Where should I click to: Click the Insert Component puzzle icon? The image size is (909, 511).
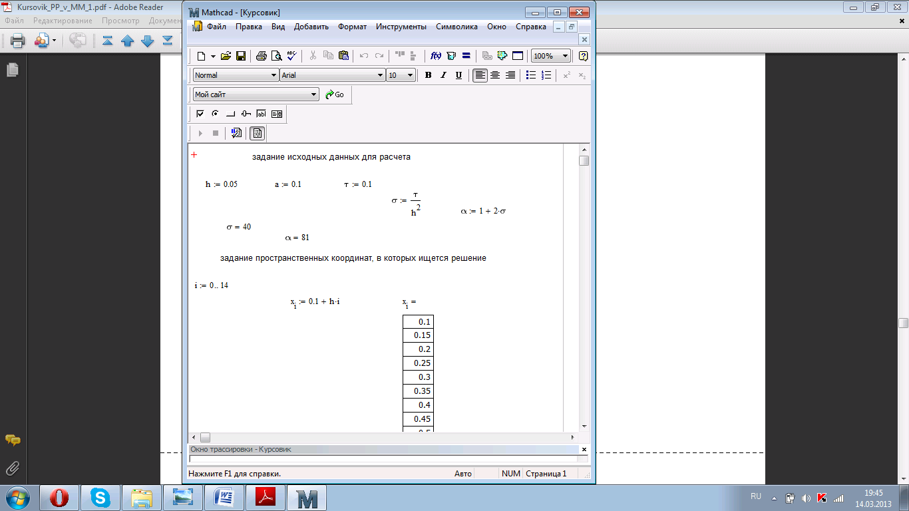coord(502,56)
